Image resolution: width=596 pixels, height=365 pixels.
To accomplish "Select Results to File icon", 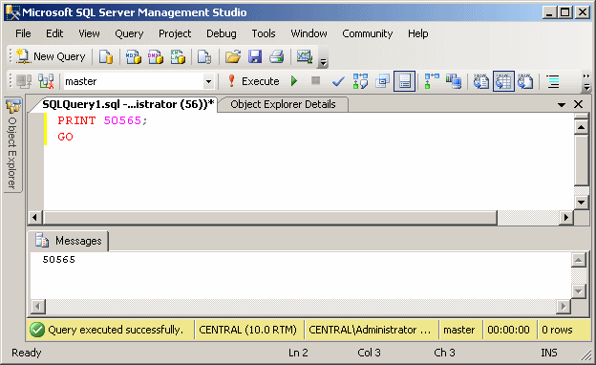I will tap(525, 81).
